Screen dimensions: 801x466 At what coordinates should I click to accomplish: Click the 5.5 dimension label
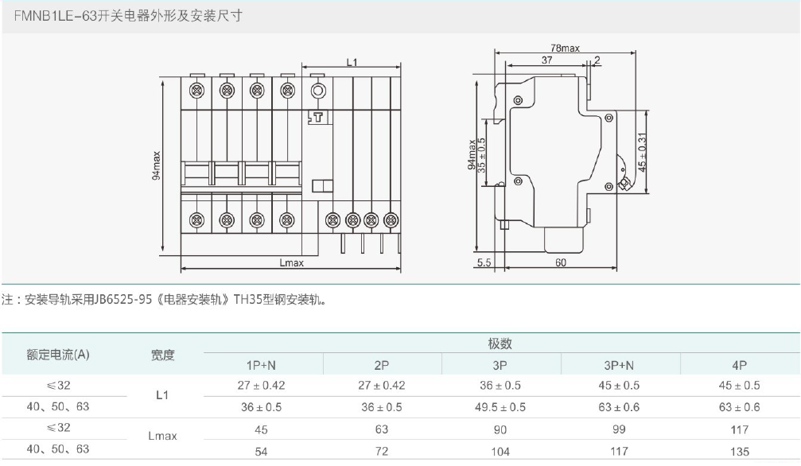coord(484,262)
